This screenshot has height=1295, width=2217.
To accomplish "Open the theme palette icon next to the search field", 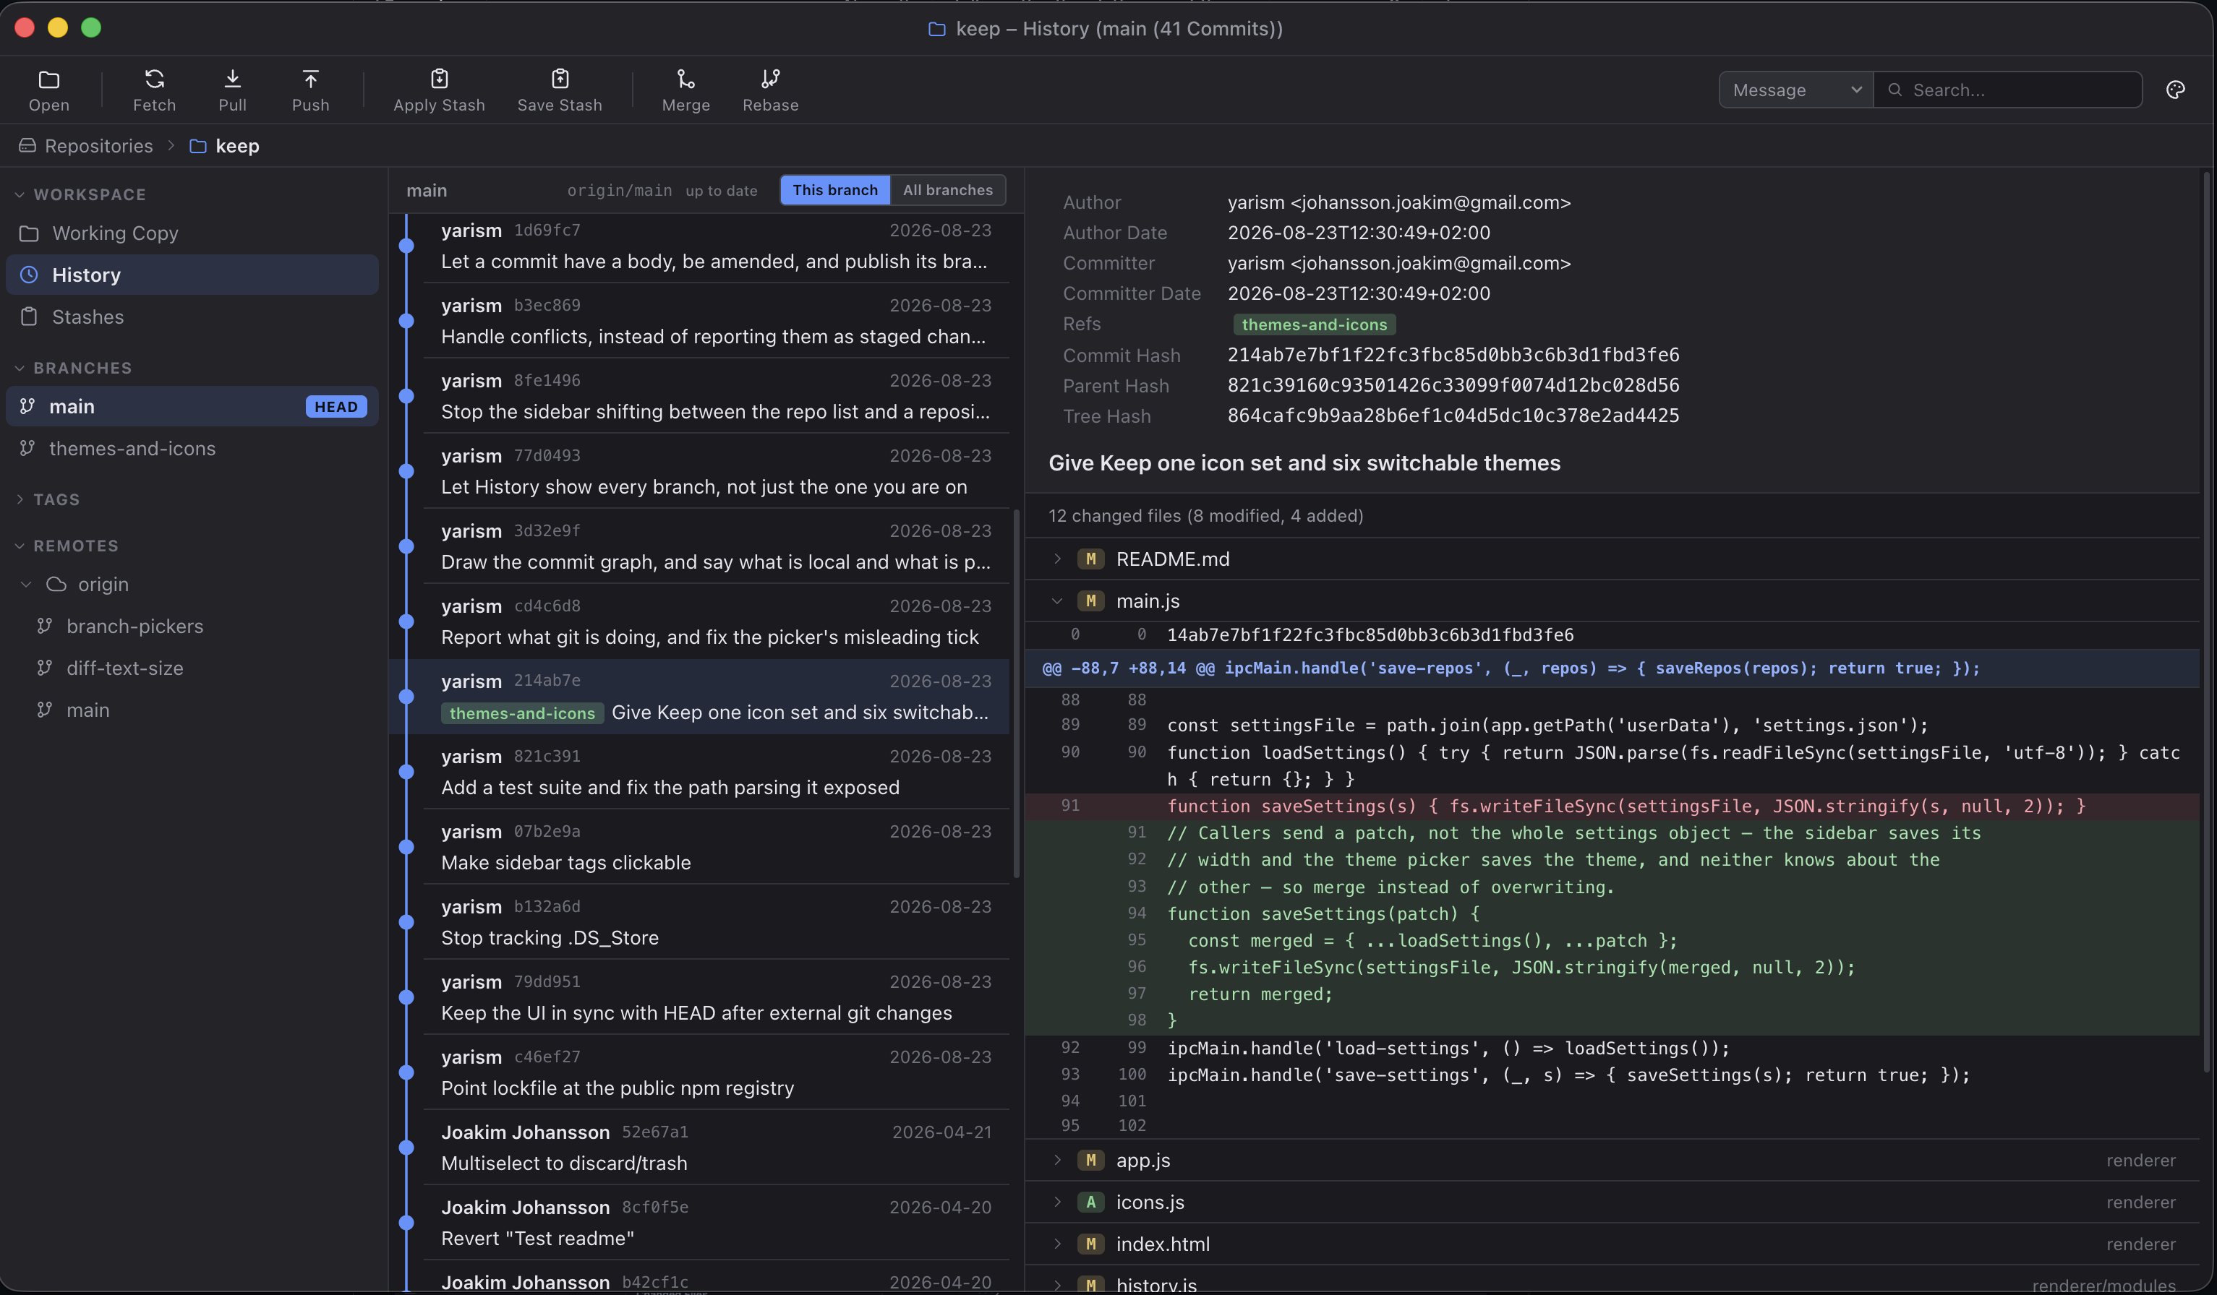I will [2175, 90].
